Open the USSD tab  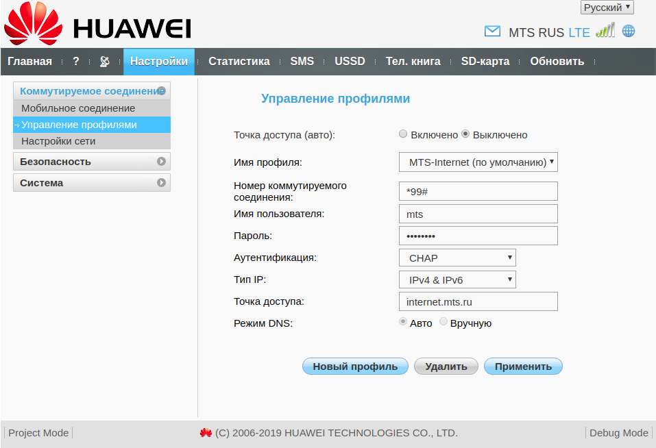(x=350, y=62)
